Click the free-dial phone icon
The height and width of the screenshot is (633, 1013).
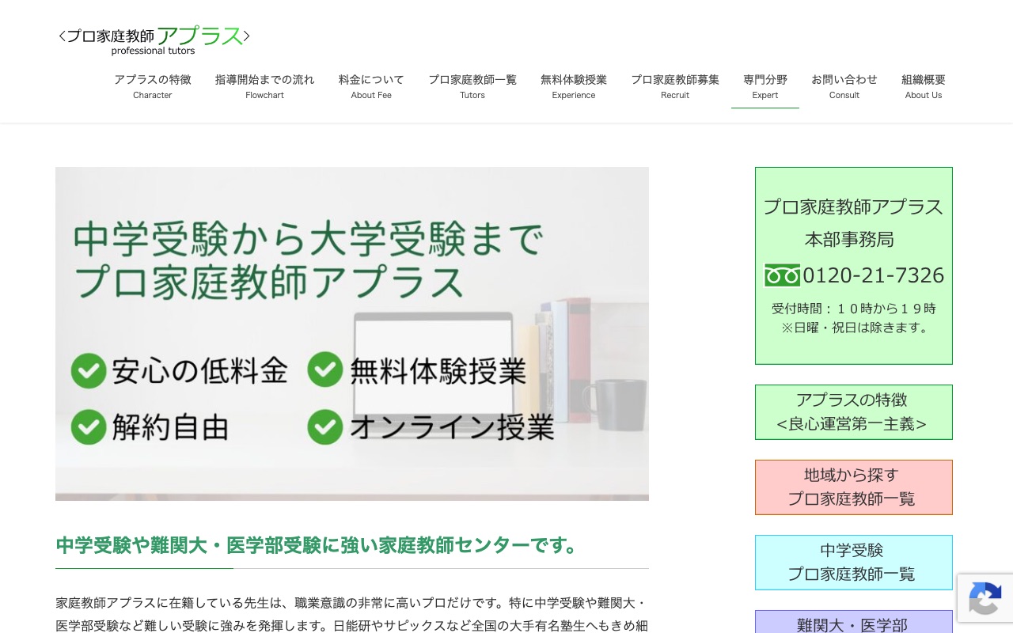782,275
